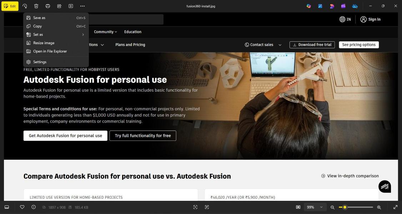Select Open in File Explorer menu entry
Image resolution: width=402 pixels, height=214 pixels.
click(56, 51)
